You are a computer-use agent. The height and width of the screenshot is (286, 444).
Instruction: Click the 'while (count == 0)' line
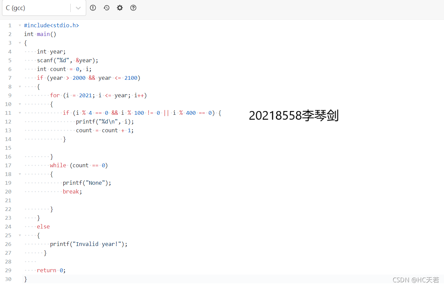pyautogui.click(x=79, y=165)
